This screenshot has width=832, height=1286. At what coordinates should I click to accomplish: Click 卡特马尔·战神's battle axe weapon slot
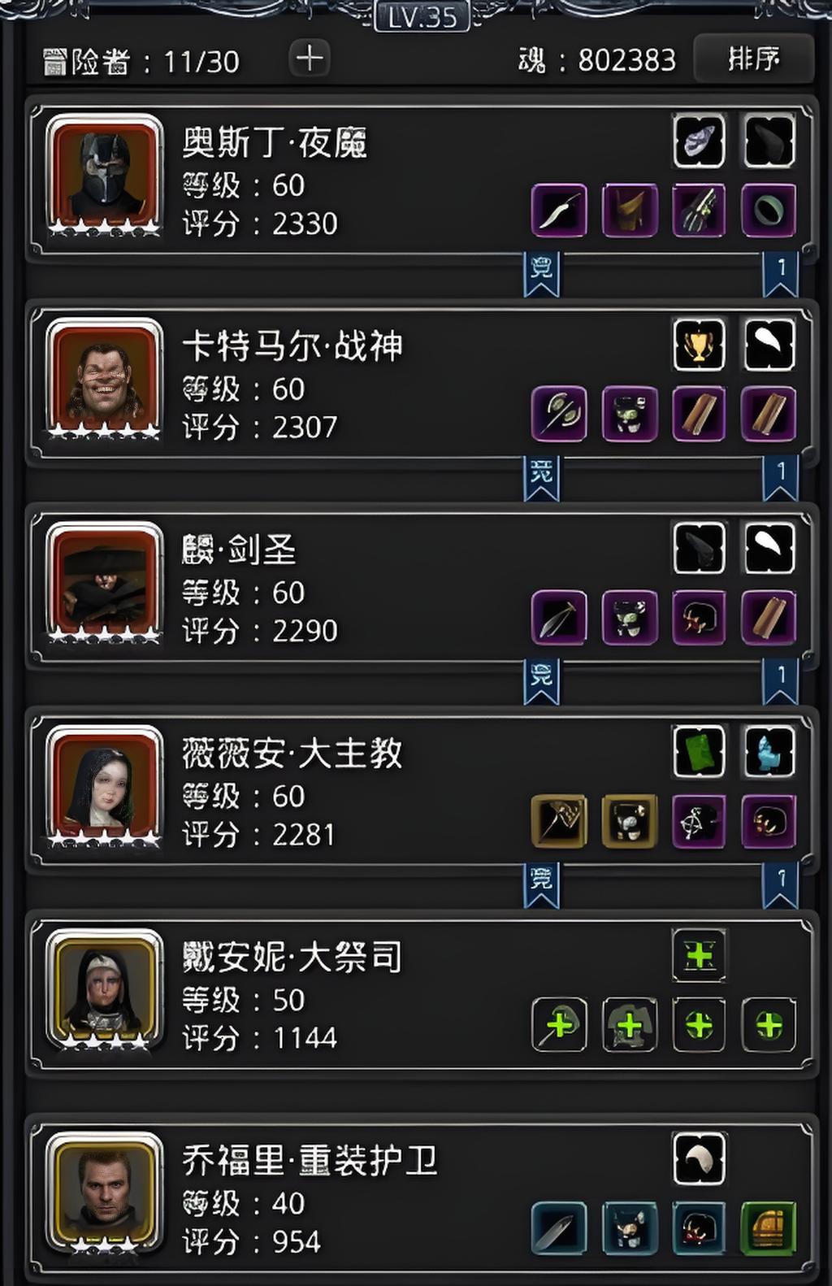559,414
